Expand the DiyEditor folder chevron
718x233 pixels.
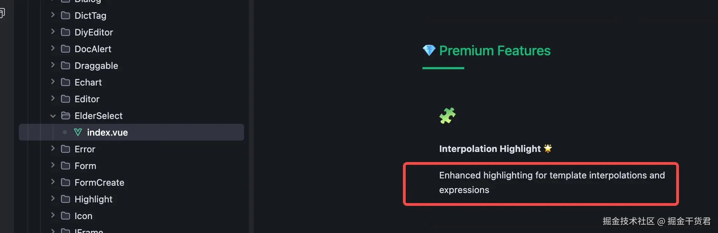[x=53, y=32]
